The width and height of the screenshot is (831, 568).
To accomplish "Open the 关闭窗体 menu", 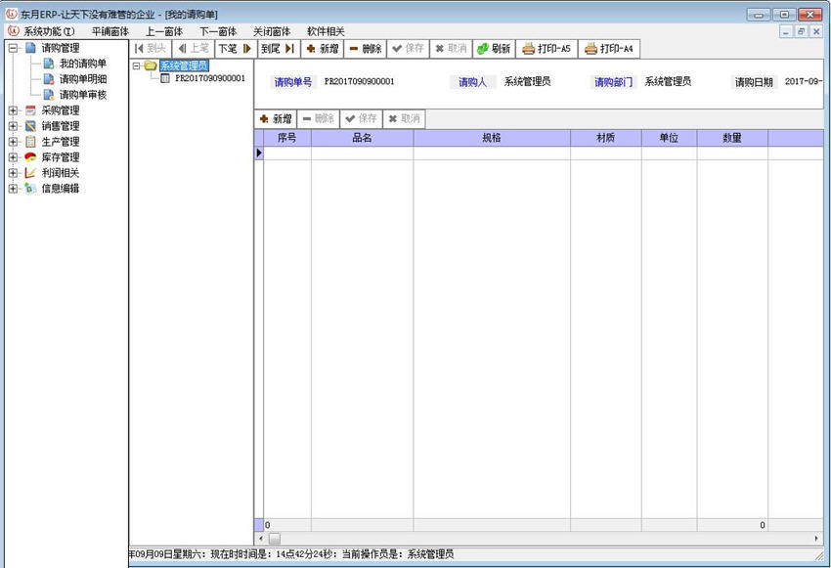I will (x=272, y=31).
